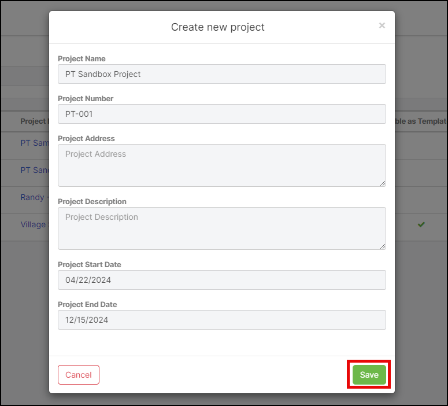Click the Project Address textarea resize handle

coord(383,183)
